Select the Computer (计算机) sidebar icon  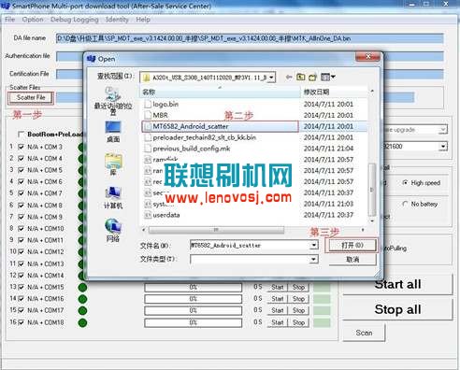113,193
